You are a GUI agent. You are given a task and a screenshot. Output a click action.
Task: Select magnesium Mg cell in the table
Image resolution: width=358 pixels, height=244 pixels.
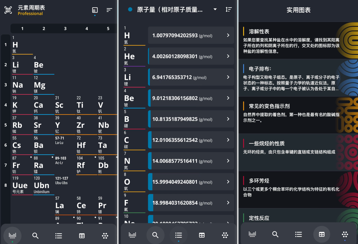click(44, 85)
